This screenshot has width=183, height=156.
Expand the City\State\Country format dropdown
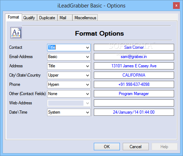(69, 75)
